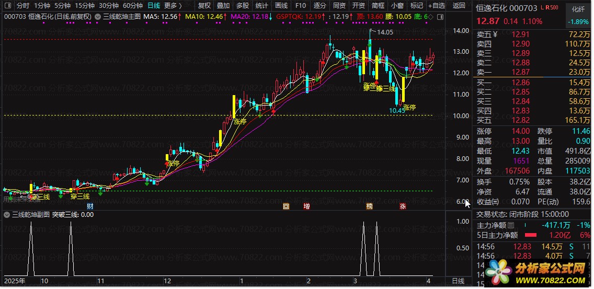Screen dimensions: 594x289
Task: Click the window toggle icon on indicator row
Action: tap(440, 17)
